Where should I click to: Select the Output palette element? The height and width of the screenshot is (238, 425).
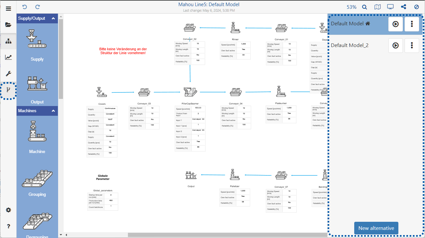click(37, 89)
